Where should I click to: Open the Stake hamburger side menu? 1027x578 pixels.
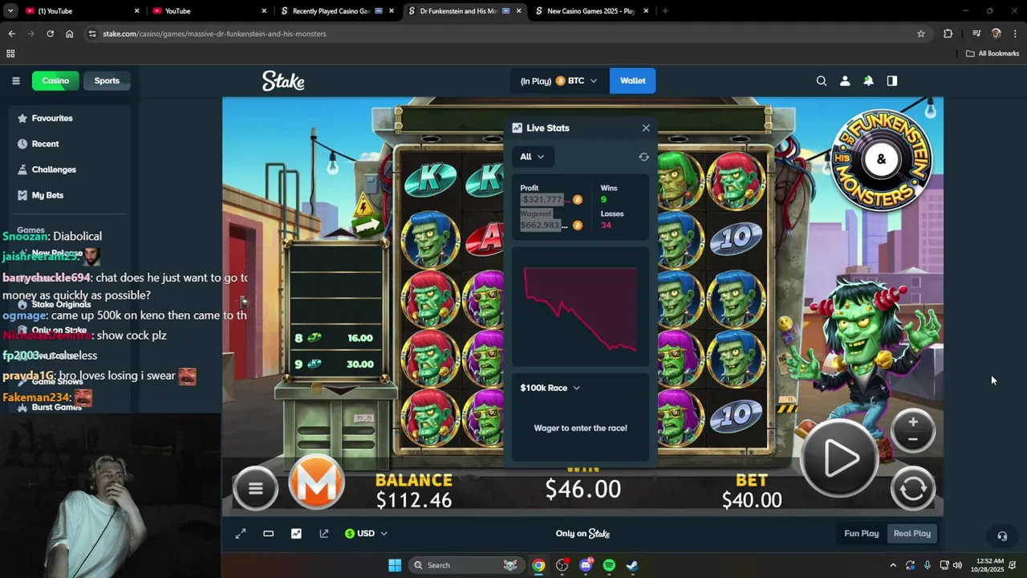(x=15, y=80)
